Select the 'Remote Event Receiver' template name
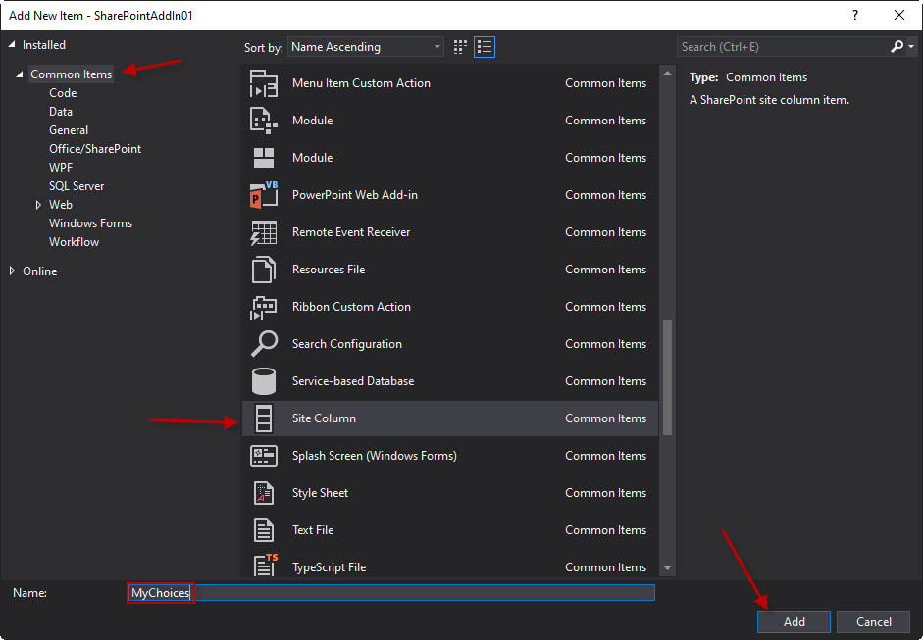The width and height of the screenshot is (923, 640). [x=351, y=232]
